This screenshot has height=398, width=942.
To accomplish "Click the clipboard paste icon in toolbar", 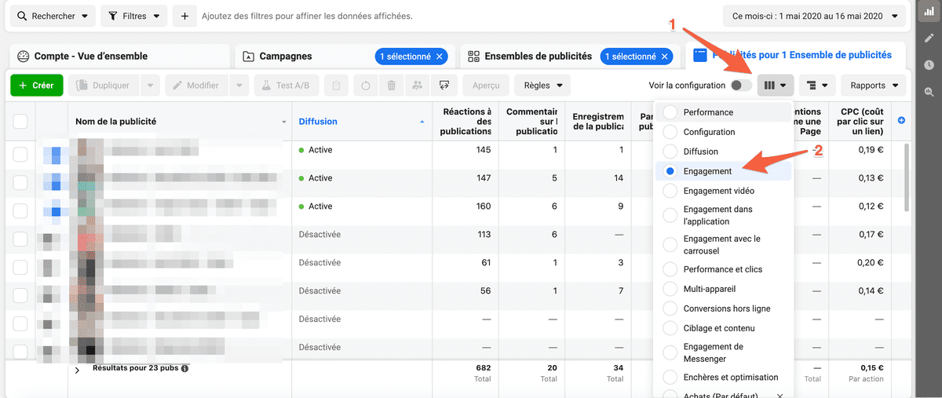I will pyautogui.click(x=336, y=86).
